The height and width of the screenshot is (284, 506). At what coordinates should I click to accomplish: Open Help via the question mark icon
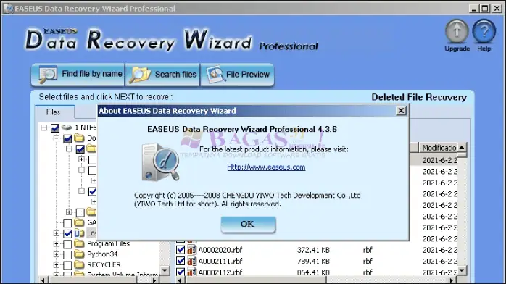click(484, 31)
